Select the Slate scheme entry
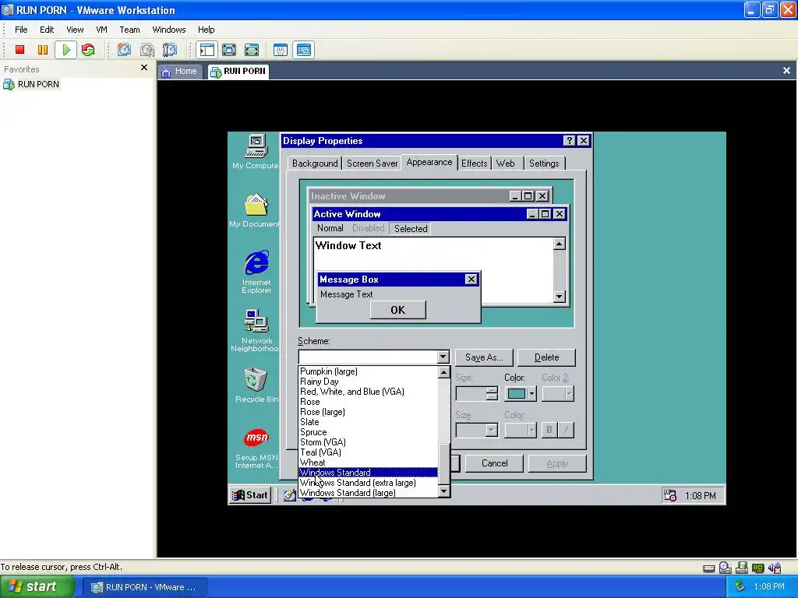The height and width of the screenshot is (598, 798). coord(309,422)
